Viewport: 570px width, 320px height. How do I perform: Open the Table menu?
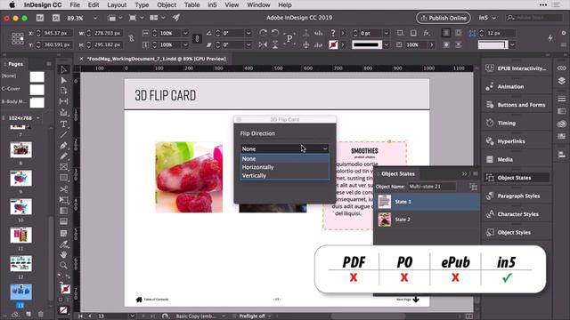tap(191, 5)
